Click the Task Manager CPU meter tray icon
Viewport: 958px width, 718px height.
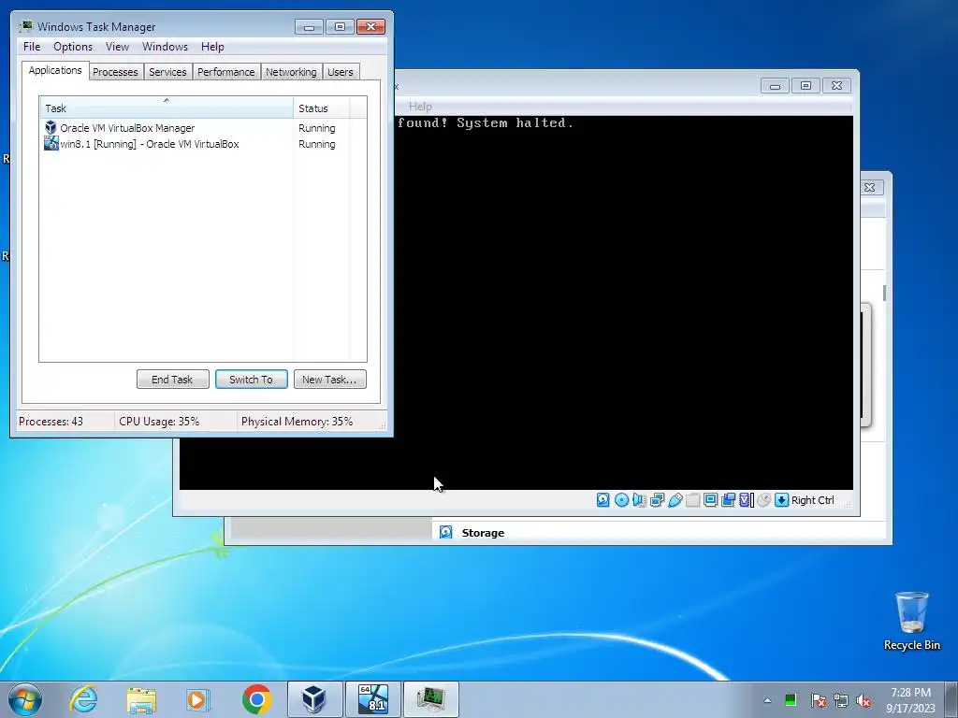pyautogui.click(x=790, y=699)
